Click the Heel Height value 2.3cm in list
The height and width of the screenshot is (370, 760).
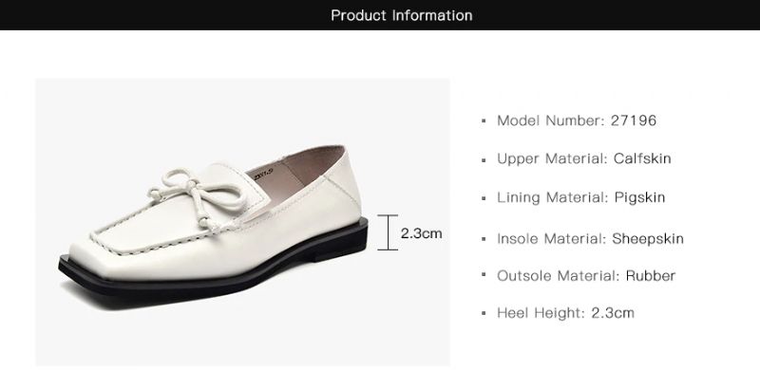[x=613, y=313]
